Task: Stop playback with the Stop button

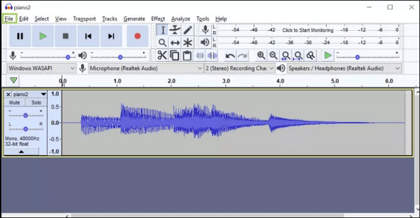Action: 65,36
